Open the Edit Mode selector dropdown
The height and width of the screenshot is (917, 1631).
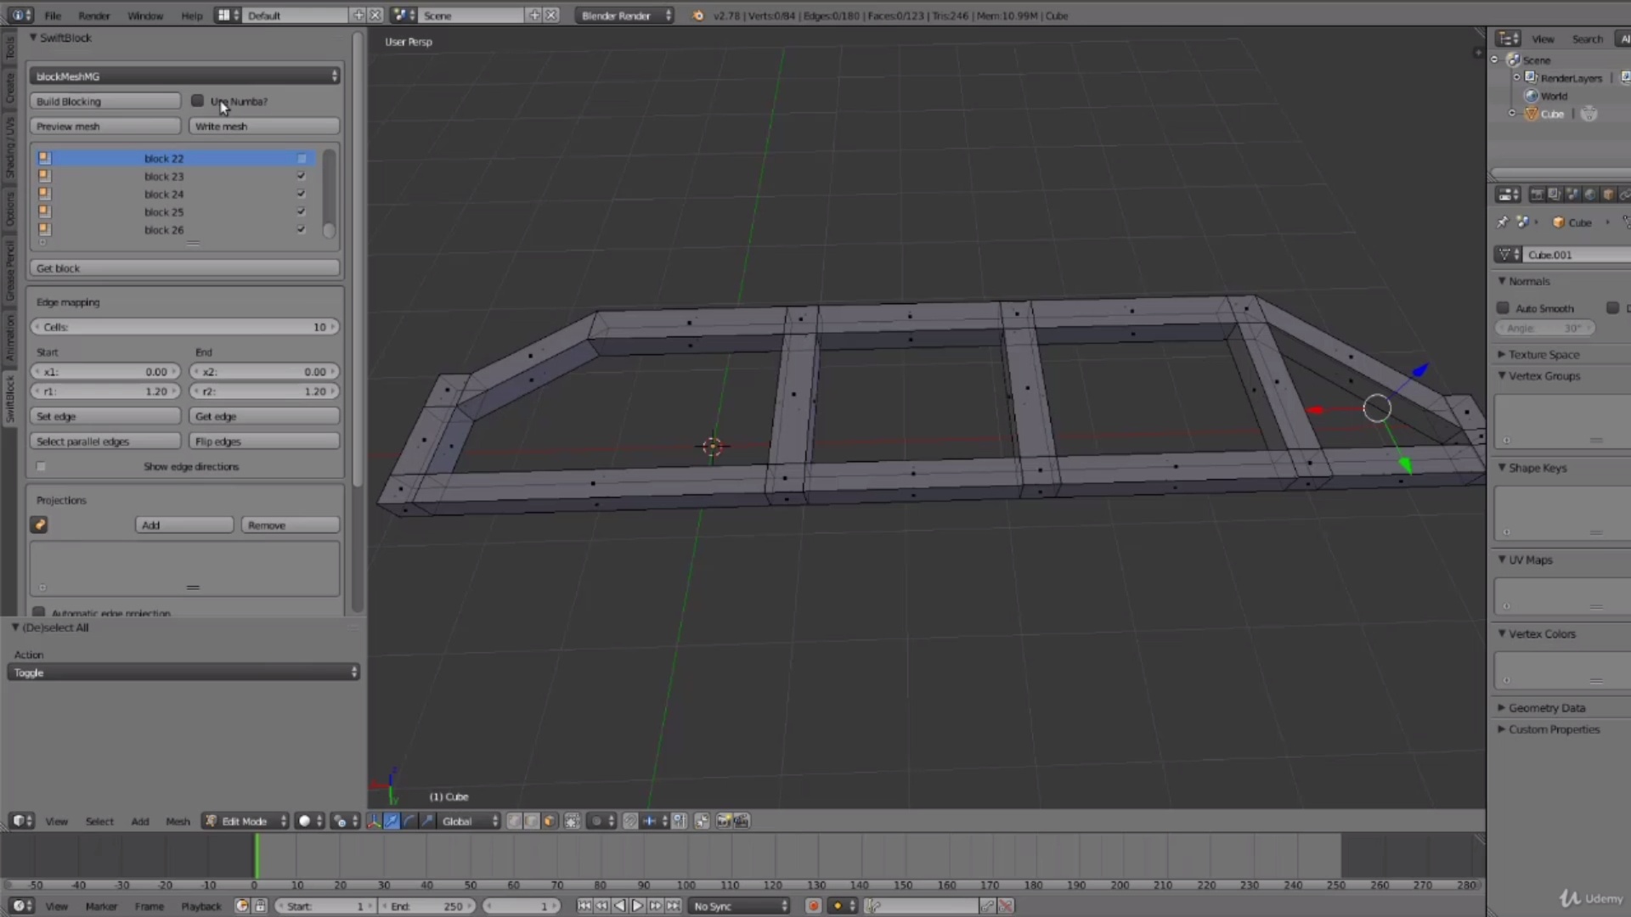(246, 821)
